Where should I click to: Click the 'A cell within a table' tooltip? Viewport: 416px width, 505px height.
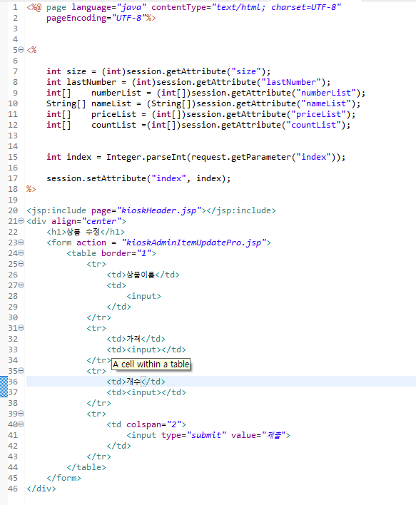click(151, 364)
